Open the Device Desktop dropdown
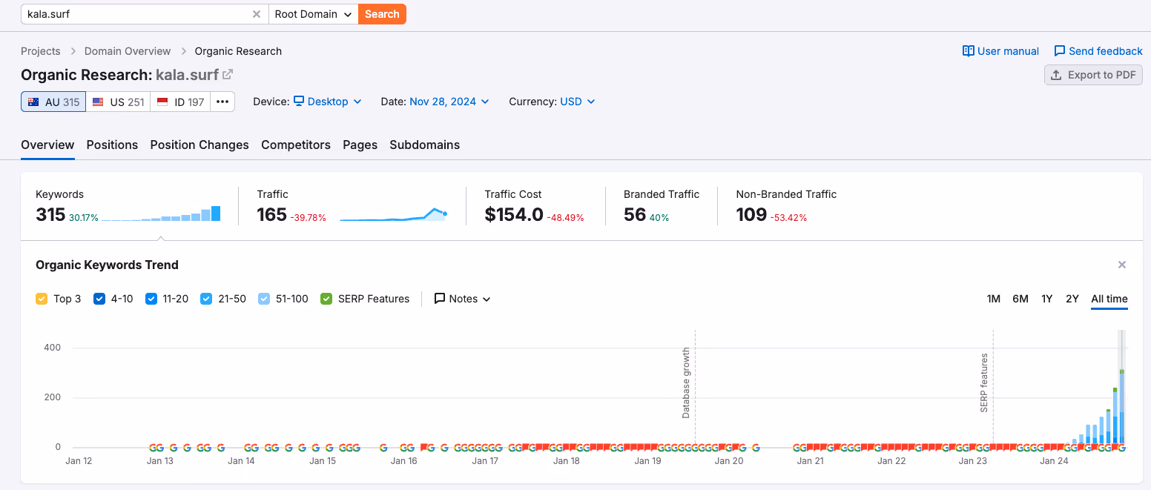 point(327,102)
